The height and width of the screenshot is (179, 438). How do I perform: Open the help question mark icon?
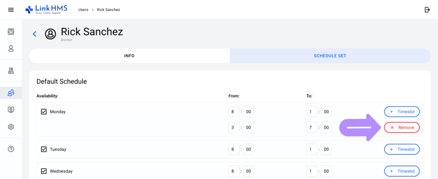click(11, 149)
